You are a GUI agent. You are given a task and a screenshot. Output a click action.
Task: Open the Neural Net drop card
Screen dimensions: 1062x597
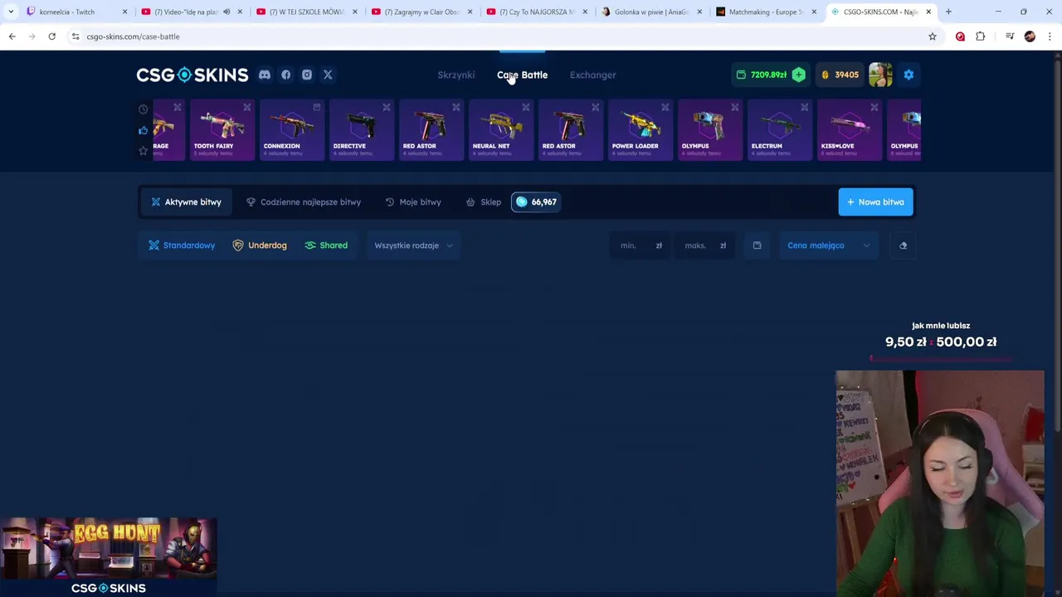[499, 130]
